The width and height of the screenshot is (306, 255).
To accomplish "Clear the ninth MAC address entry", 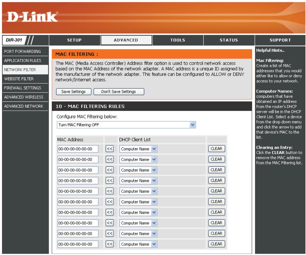I will pyautogui.click(x=217, y=233).
